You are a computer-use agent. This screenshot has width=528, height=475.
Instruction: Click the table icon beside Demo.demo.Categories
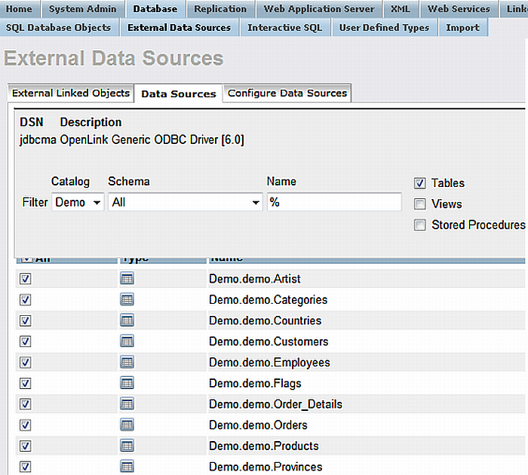pos(127,299)
